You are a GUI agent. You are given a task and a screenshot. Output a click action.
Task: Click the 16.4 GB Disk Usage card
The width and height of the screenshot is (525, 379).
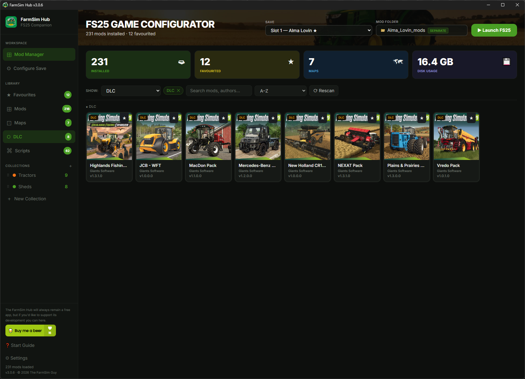pos(464,65)
